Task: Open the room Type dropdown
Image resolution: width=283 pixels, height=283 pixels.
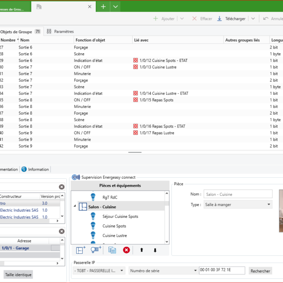Action: coord(269,205)
